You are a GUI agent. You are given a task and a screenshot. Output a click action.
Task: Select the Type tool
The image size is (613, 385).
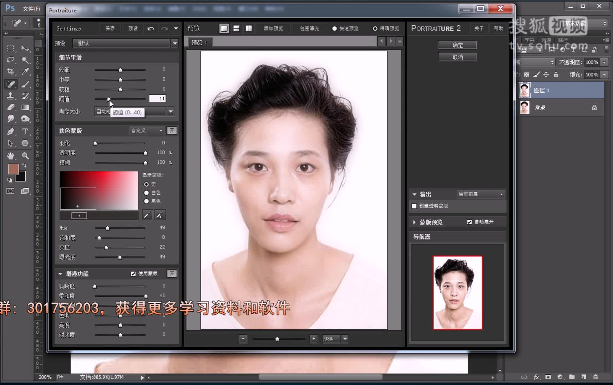click(25, 131)
